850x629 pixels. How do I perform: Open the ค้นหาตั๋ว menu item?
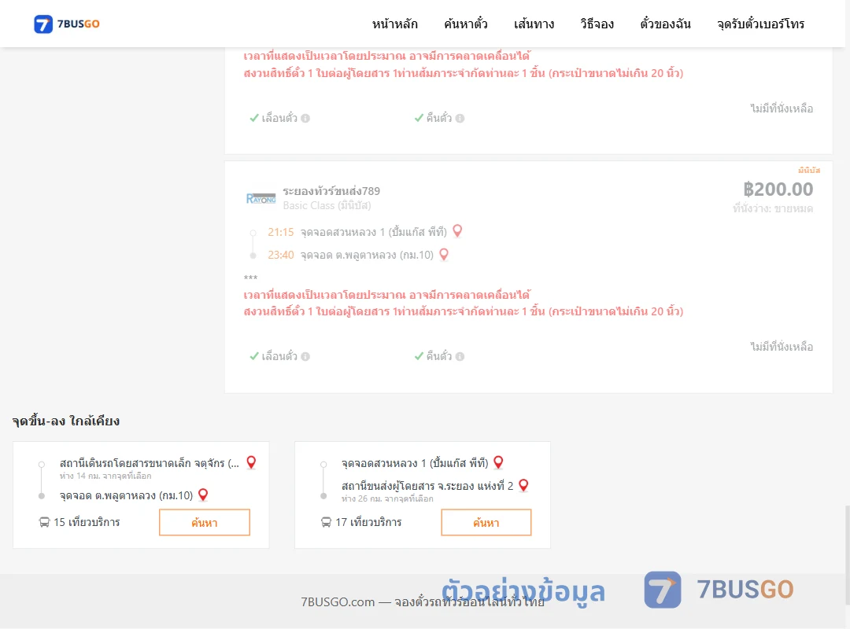coord(466,24)
